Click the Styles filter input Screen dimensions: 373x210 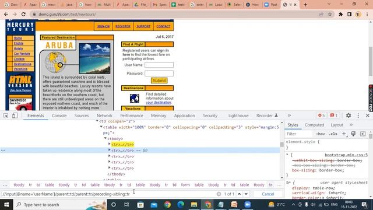300,134
